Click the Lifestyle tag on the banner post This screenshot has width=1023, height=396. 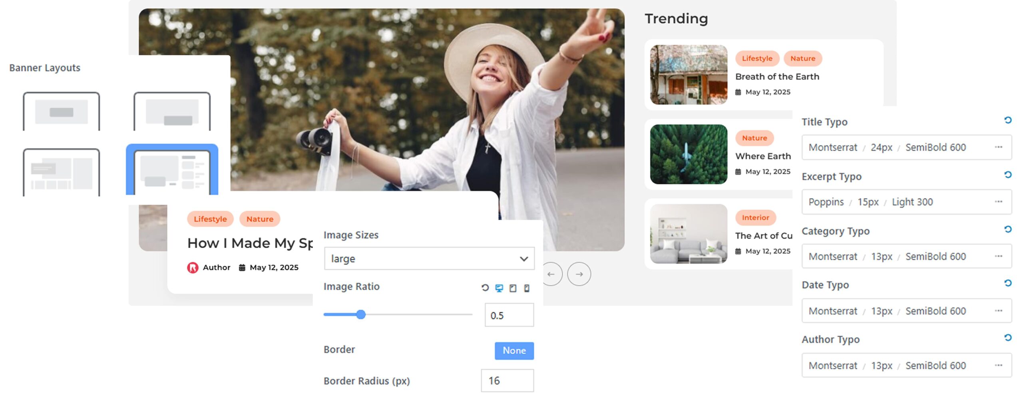coord(210,219)
